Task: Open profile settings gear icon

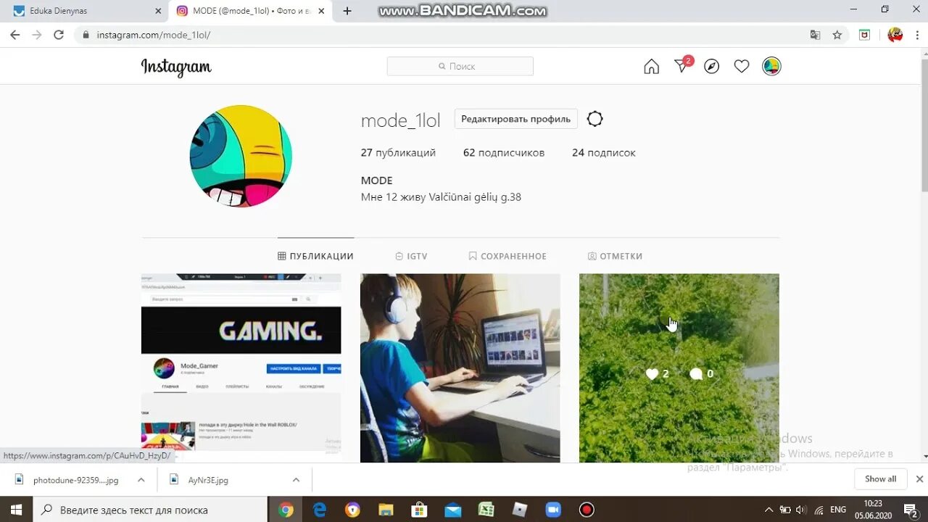Action: 595,119
